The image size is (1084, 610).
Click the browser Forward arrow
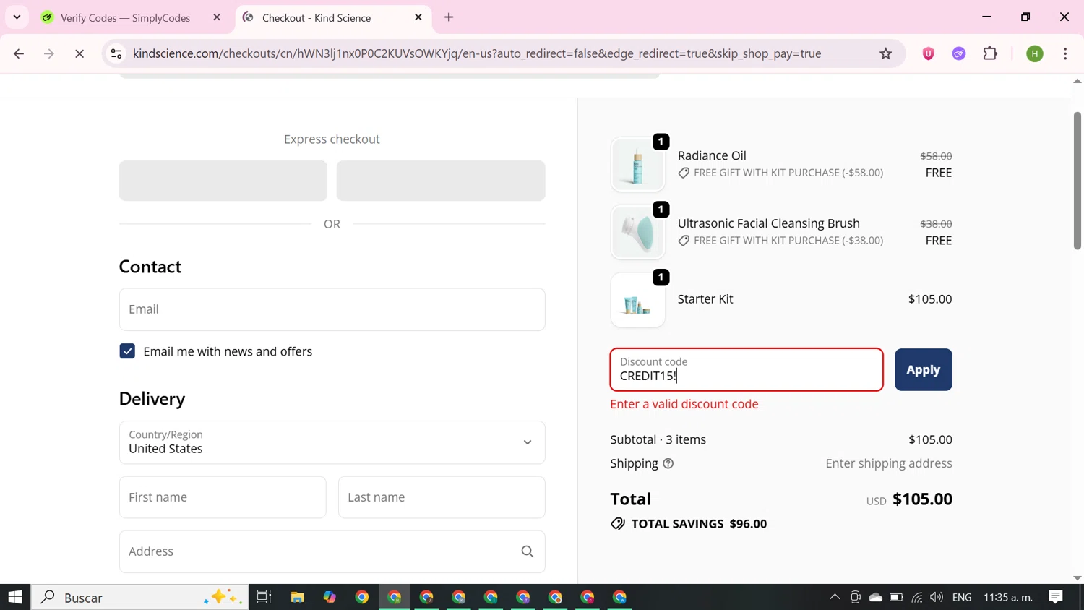[49, 53]
